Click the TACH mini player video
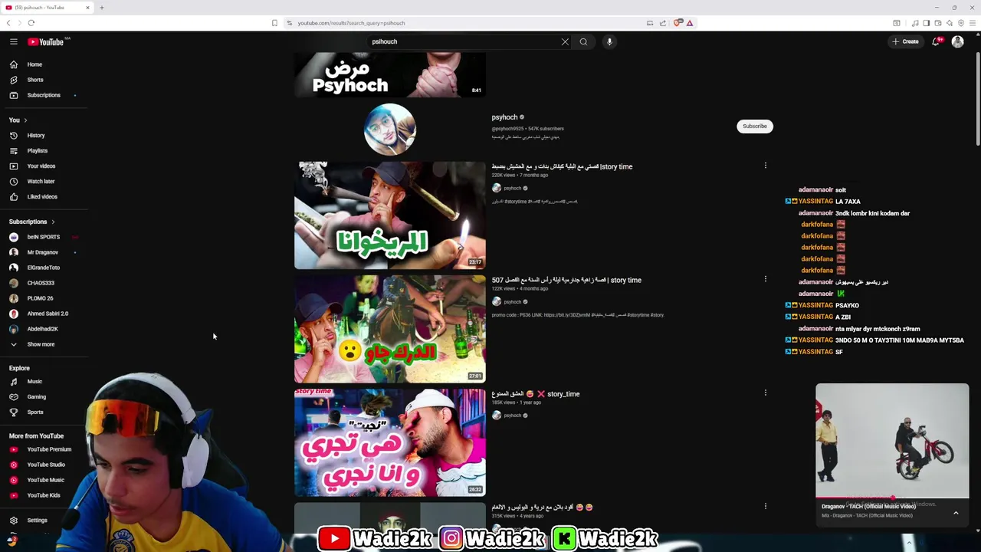The width and height of the screenshot is (981, 552). tap(892, 441)
